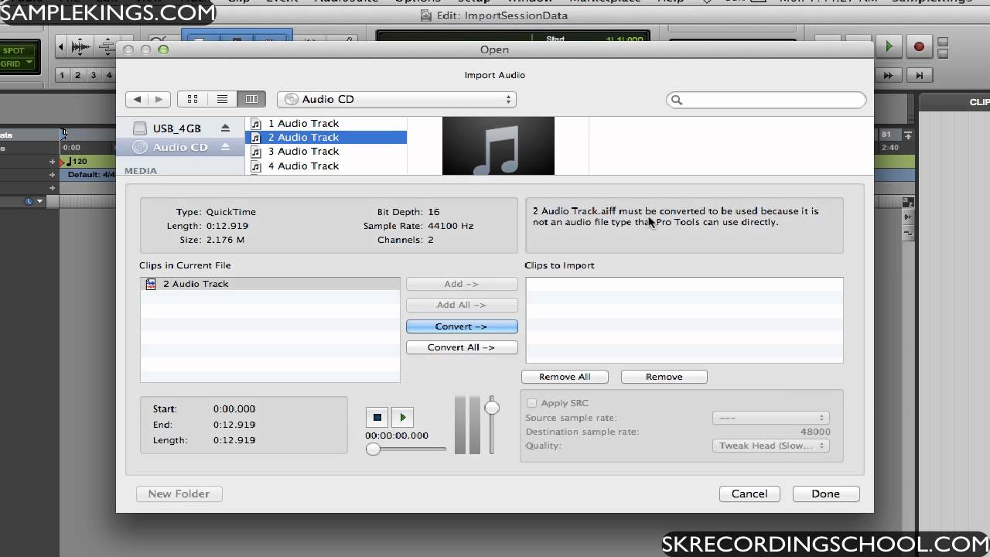Open the Source sample rate dropdown
The width and height of the screenshot is (990, 557).
tap(770, 418)
